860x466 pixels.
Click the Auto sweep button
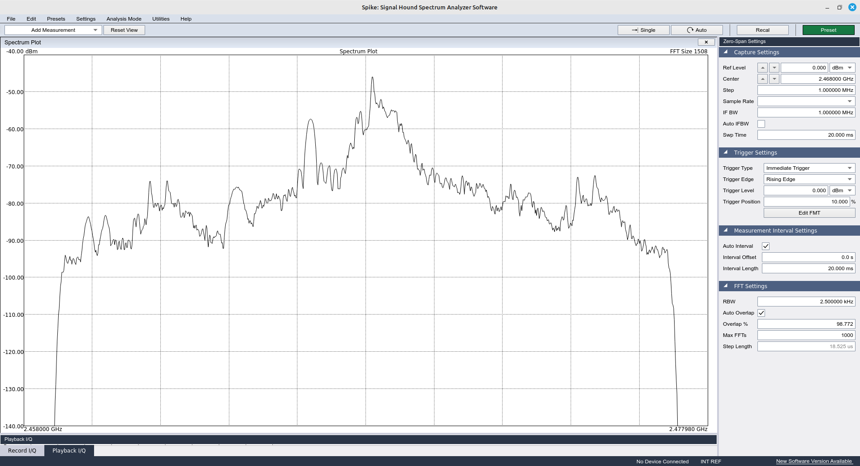pyautogui.click(x=697, y=30)
